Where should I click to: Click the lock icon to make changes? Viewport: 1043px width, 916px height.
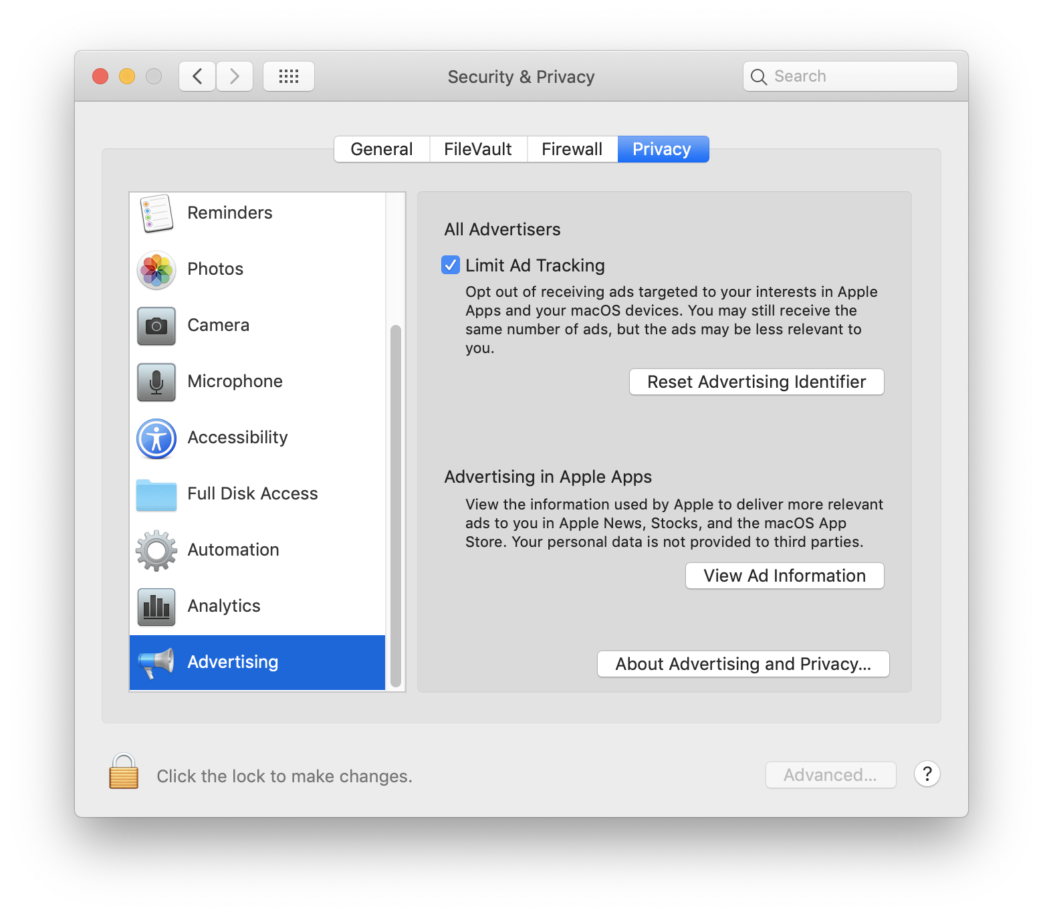point(124,771)
